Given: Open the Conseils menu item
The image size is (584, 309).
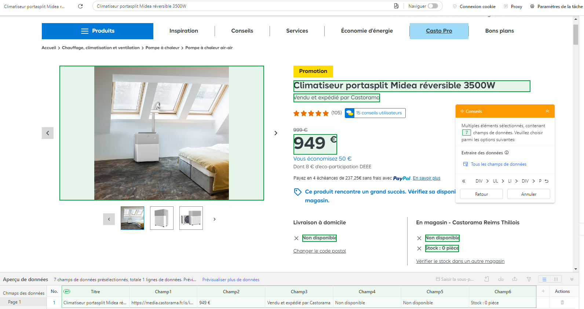Looking at the screenshot, I should (242, 31).
